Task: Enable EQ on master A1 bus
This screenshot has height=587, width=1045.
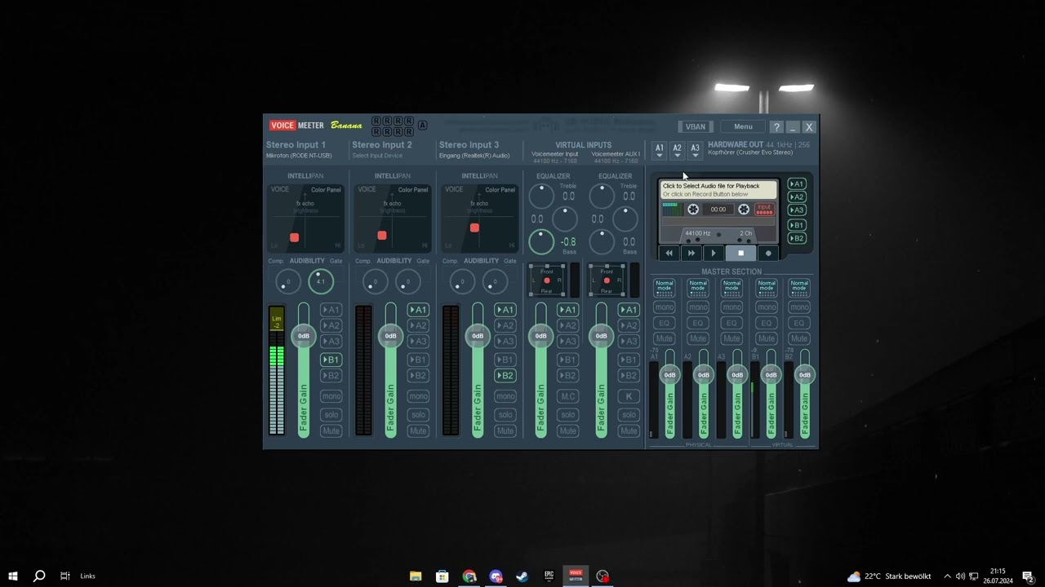Action: pyautogui.click(x=665, y=324)
